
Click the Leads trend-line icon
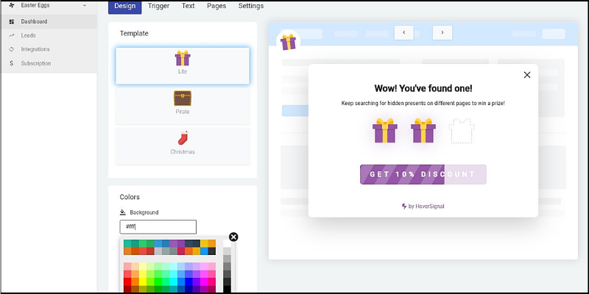(x=12, y=35)
